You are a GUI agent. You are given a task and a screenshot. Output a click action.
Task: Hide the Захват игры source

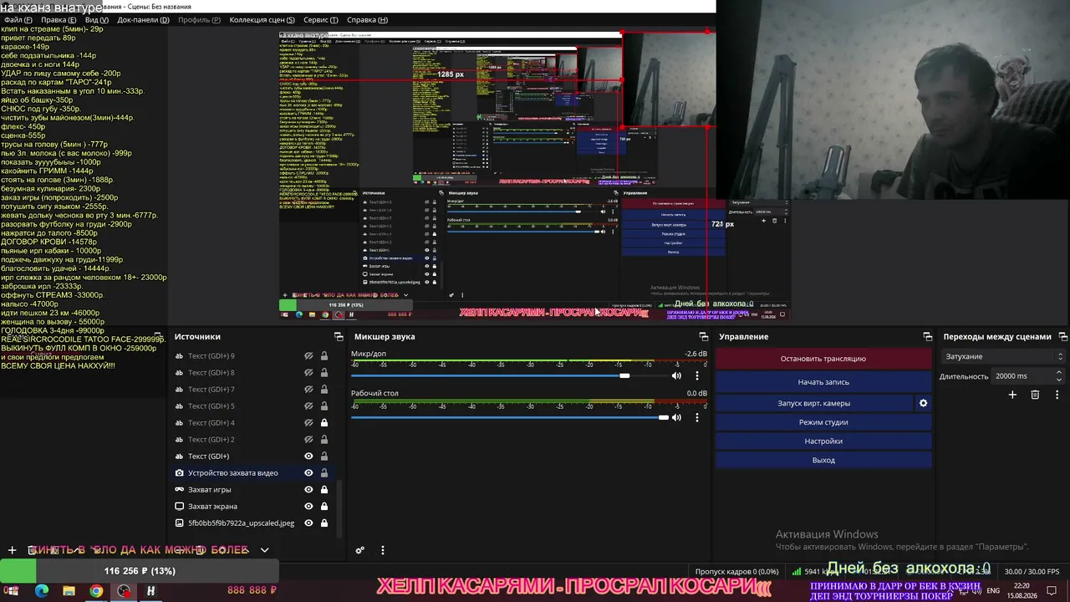pyautogui.click(x=308, y=490)
